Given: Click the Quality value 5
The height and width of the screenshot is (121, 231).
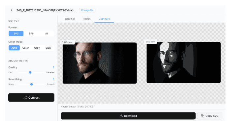Looking at the screenshot, I should click(x=53, y=67).
